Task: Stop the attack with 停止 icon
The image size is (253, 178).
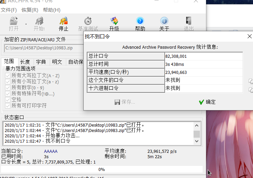Action: tap(64, 21)
